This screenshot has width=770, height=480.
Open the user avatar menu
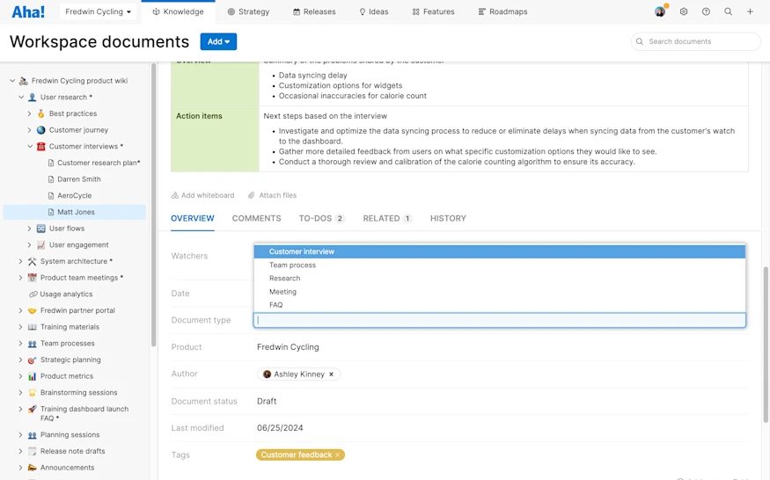(660, 11)
